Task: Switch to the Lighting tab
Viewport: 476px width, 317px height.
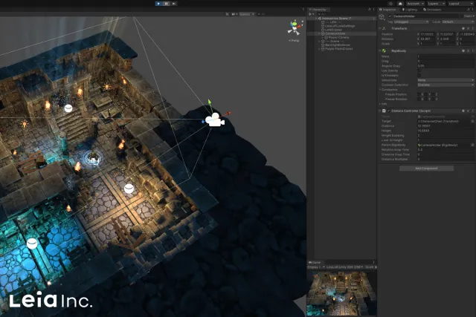Action: click(x=410, y=10)
